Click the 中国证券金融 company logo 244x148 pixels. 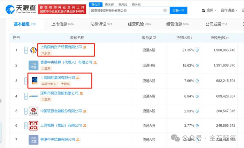tap(33, 111)
